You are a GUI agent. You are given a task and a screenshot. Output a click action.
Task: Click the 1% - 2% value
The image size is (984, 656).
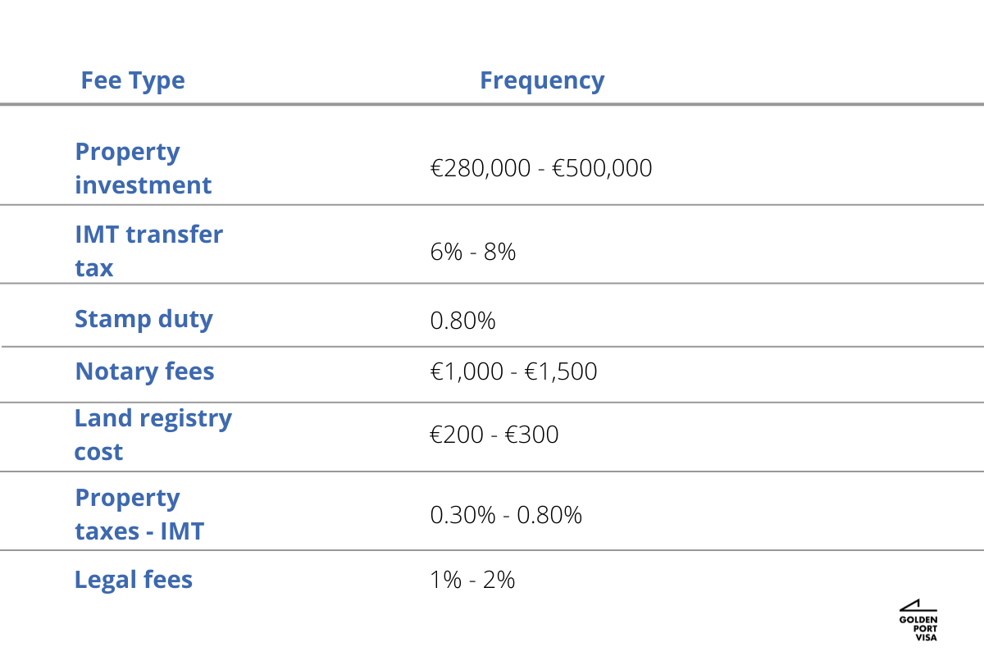point(472,580)
